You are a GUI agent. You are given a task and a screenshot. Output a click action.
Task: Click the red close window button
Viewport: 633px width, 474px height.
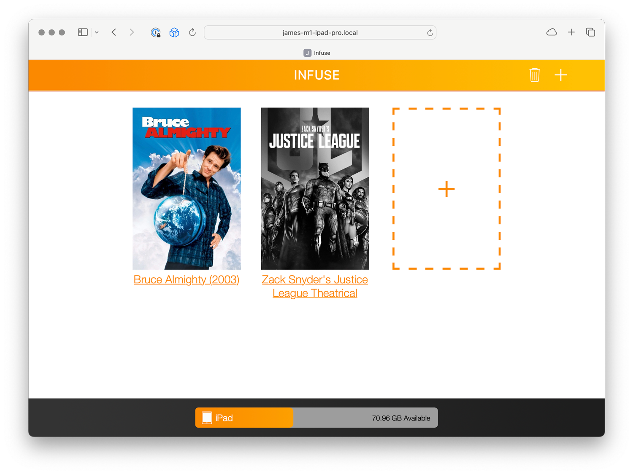pos(42,32)
